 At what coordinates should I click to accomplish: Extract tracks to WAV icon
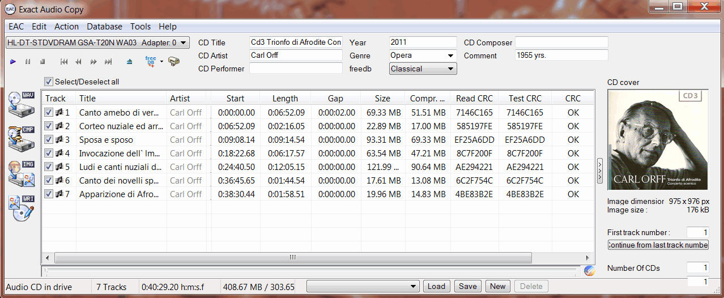tap(22, 103)
